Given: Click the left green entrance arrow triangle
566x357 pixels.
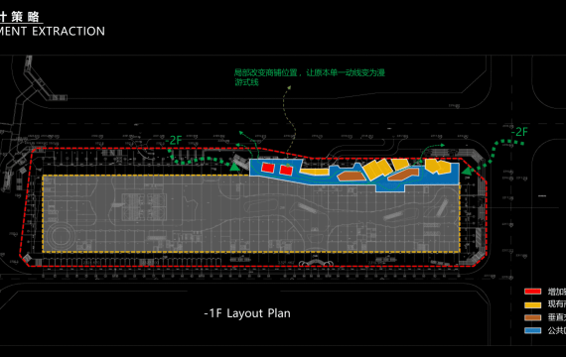Looking at the screenshot, I should coord(234,167).
